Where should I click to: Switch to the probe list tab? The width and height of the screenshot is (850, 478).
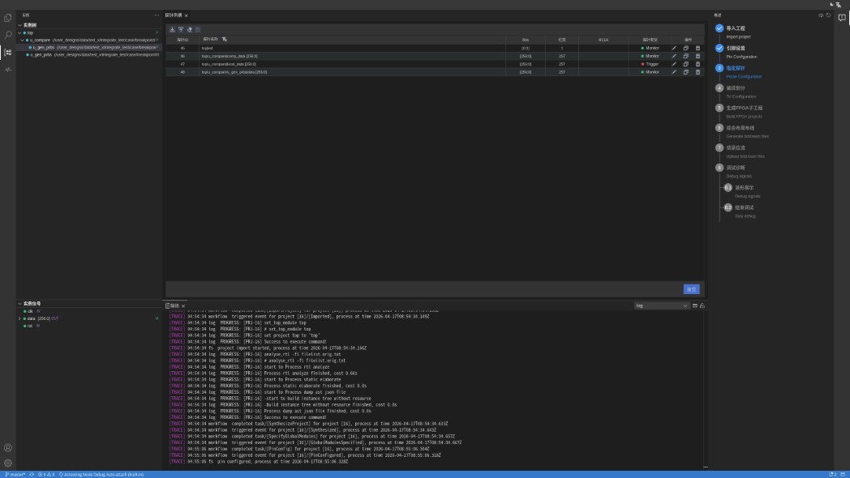point(174,15)
